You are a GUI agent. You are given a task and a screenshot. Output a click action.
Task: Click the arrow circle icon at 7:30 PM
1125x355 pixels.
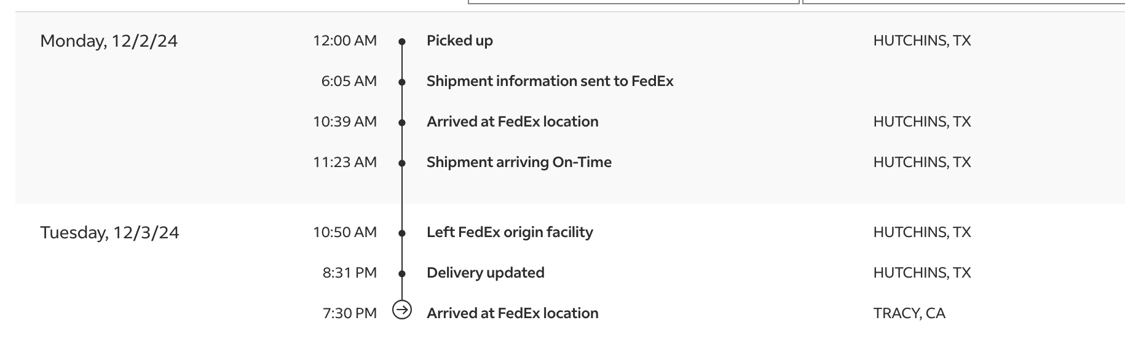pos(402,310)
